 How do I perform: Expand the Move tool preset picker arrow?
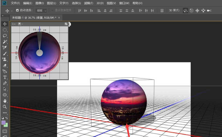pyautogui.click(x=12, y=11)
